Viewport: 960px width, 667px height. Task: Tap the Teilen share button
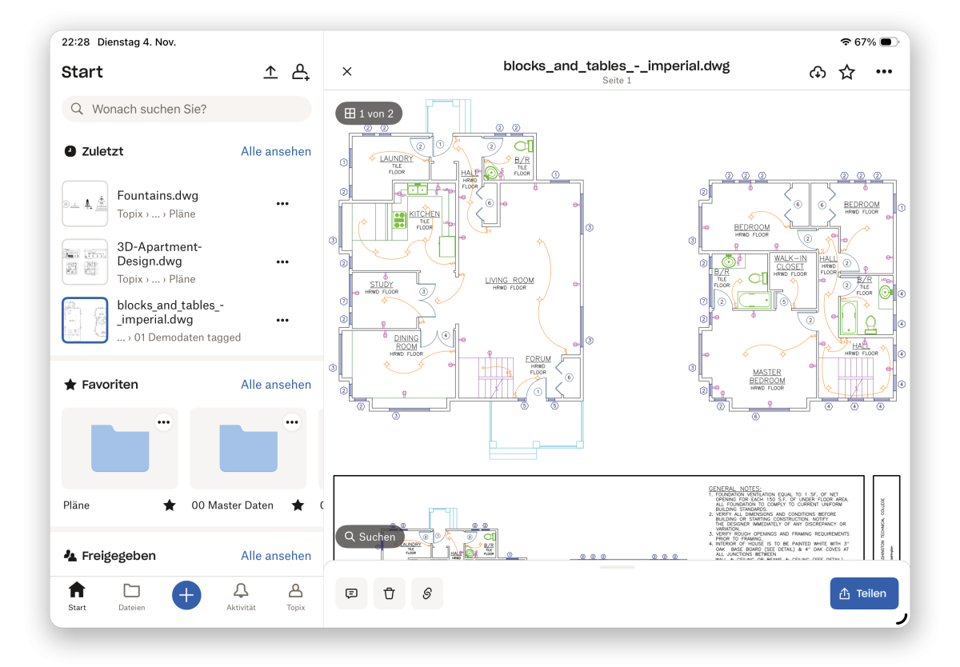click(x=864, y=593)
